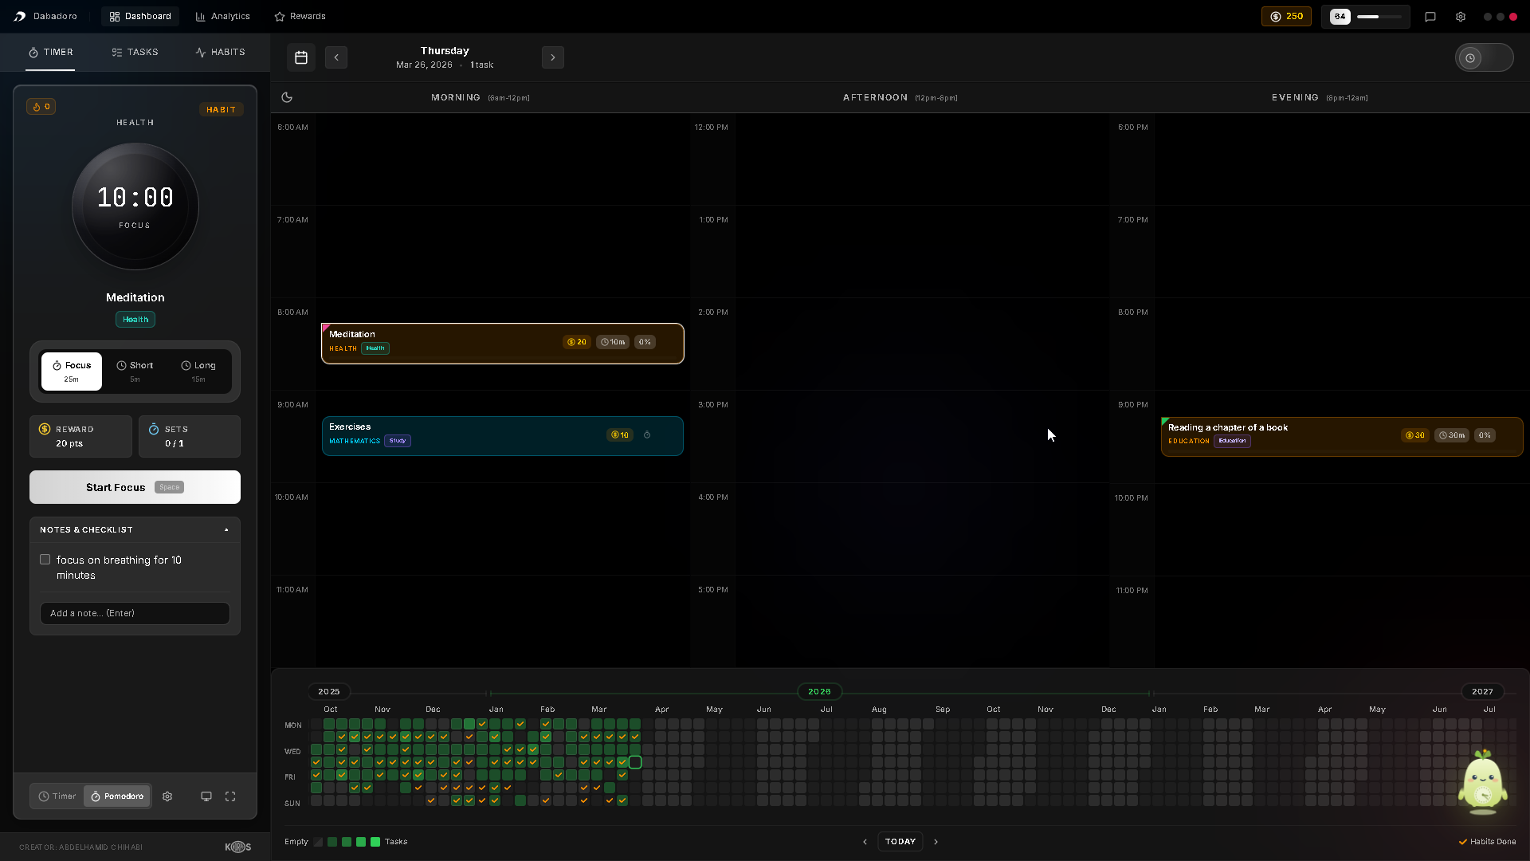Open the Rewards tab

300,16
